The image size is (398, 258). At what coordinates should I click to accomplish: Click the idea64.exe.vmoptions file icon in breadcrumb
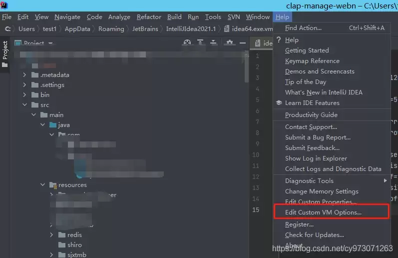(227, 28)
